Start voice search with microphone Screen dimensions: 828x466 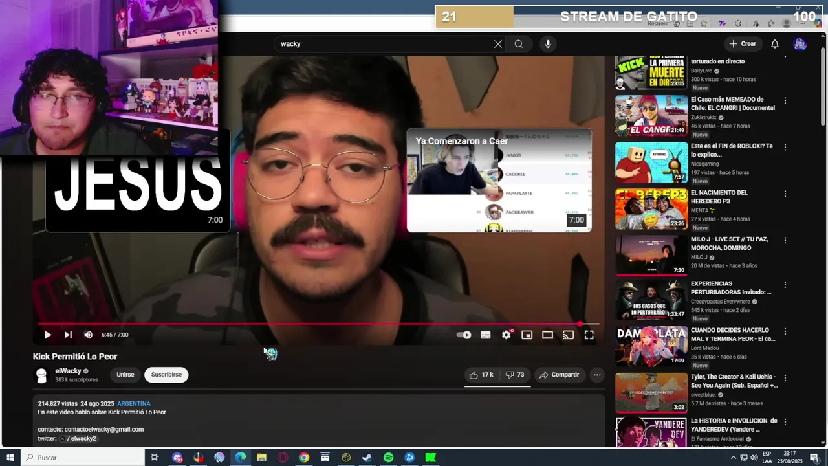548,44
